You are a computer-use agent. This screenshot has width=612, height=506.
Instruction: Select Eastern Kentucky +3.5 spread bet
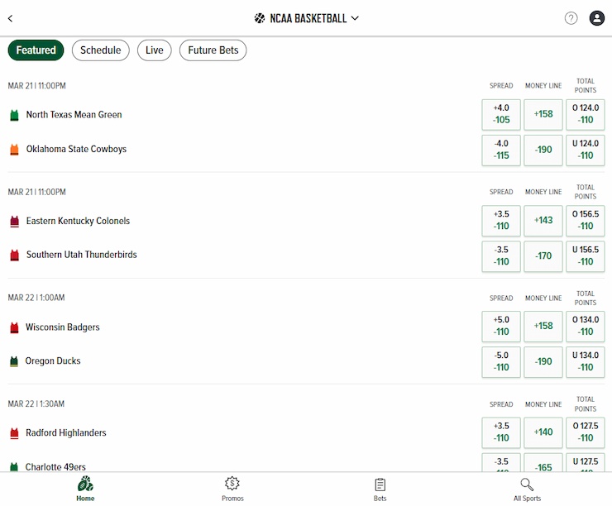pyautogui.click(x=501, y=221)
